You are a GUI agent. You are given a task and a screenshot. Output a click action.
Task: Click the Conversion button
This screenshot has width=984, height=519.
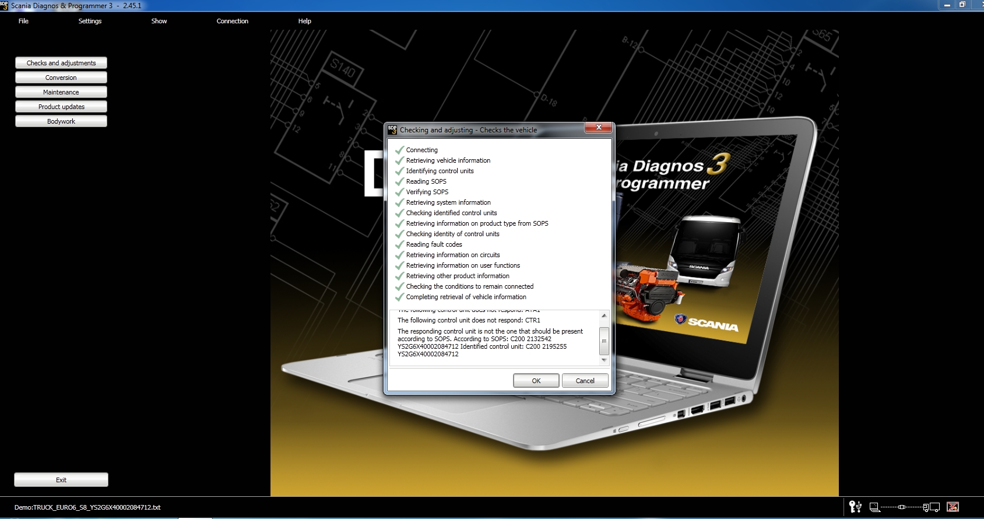coord(61,78)
